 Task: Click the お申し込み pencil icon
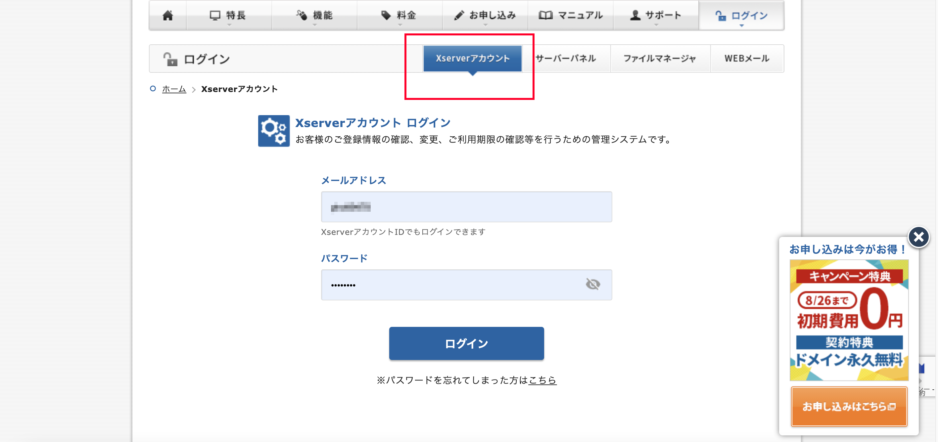click(459, 15)
